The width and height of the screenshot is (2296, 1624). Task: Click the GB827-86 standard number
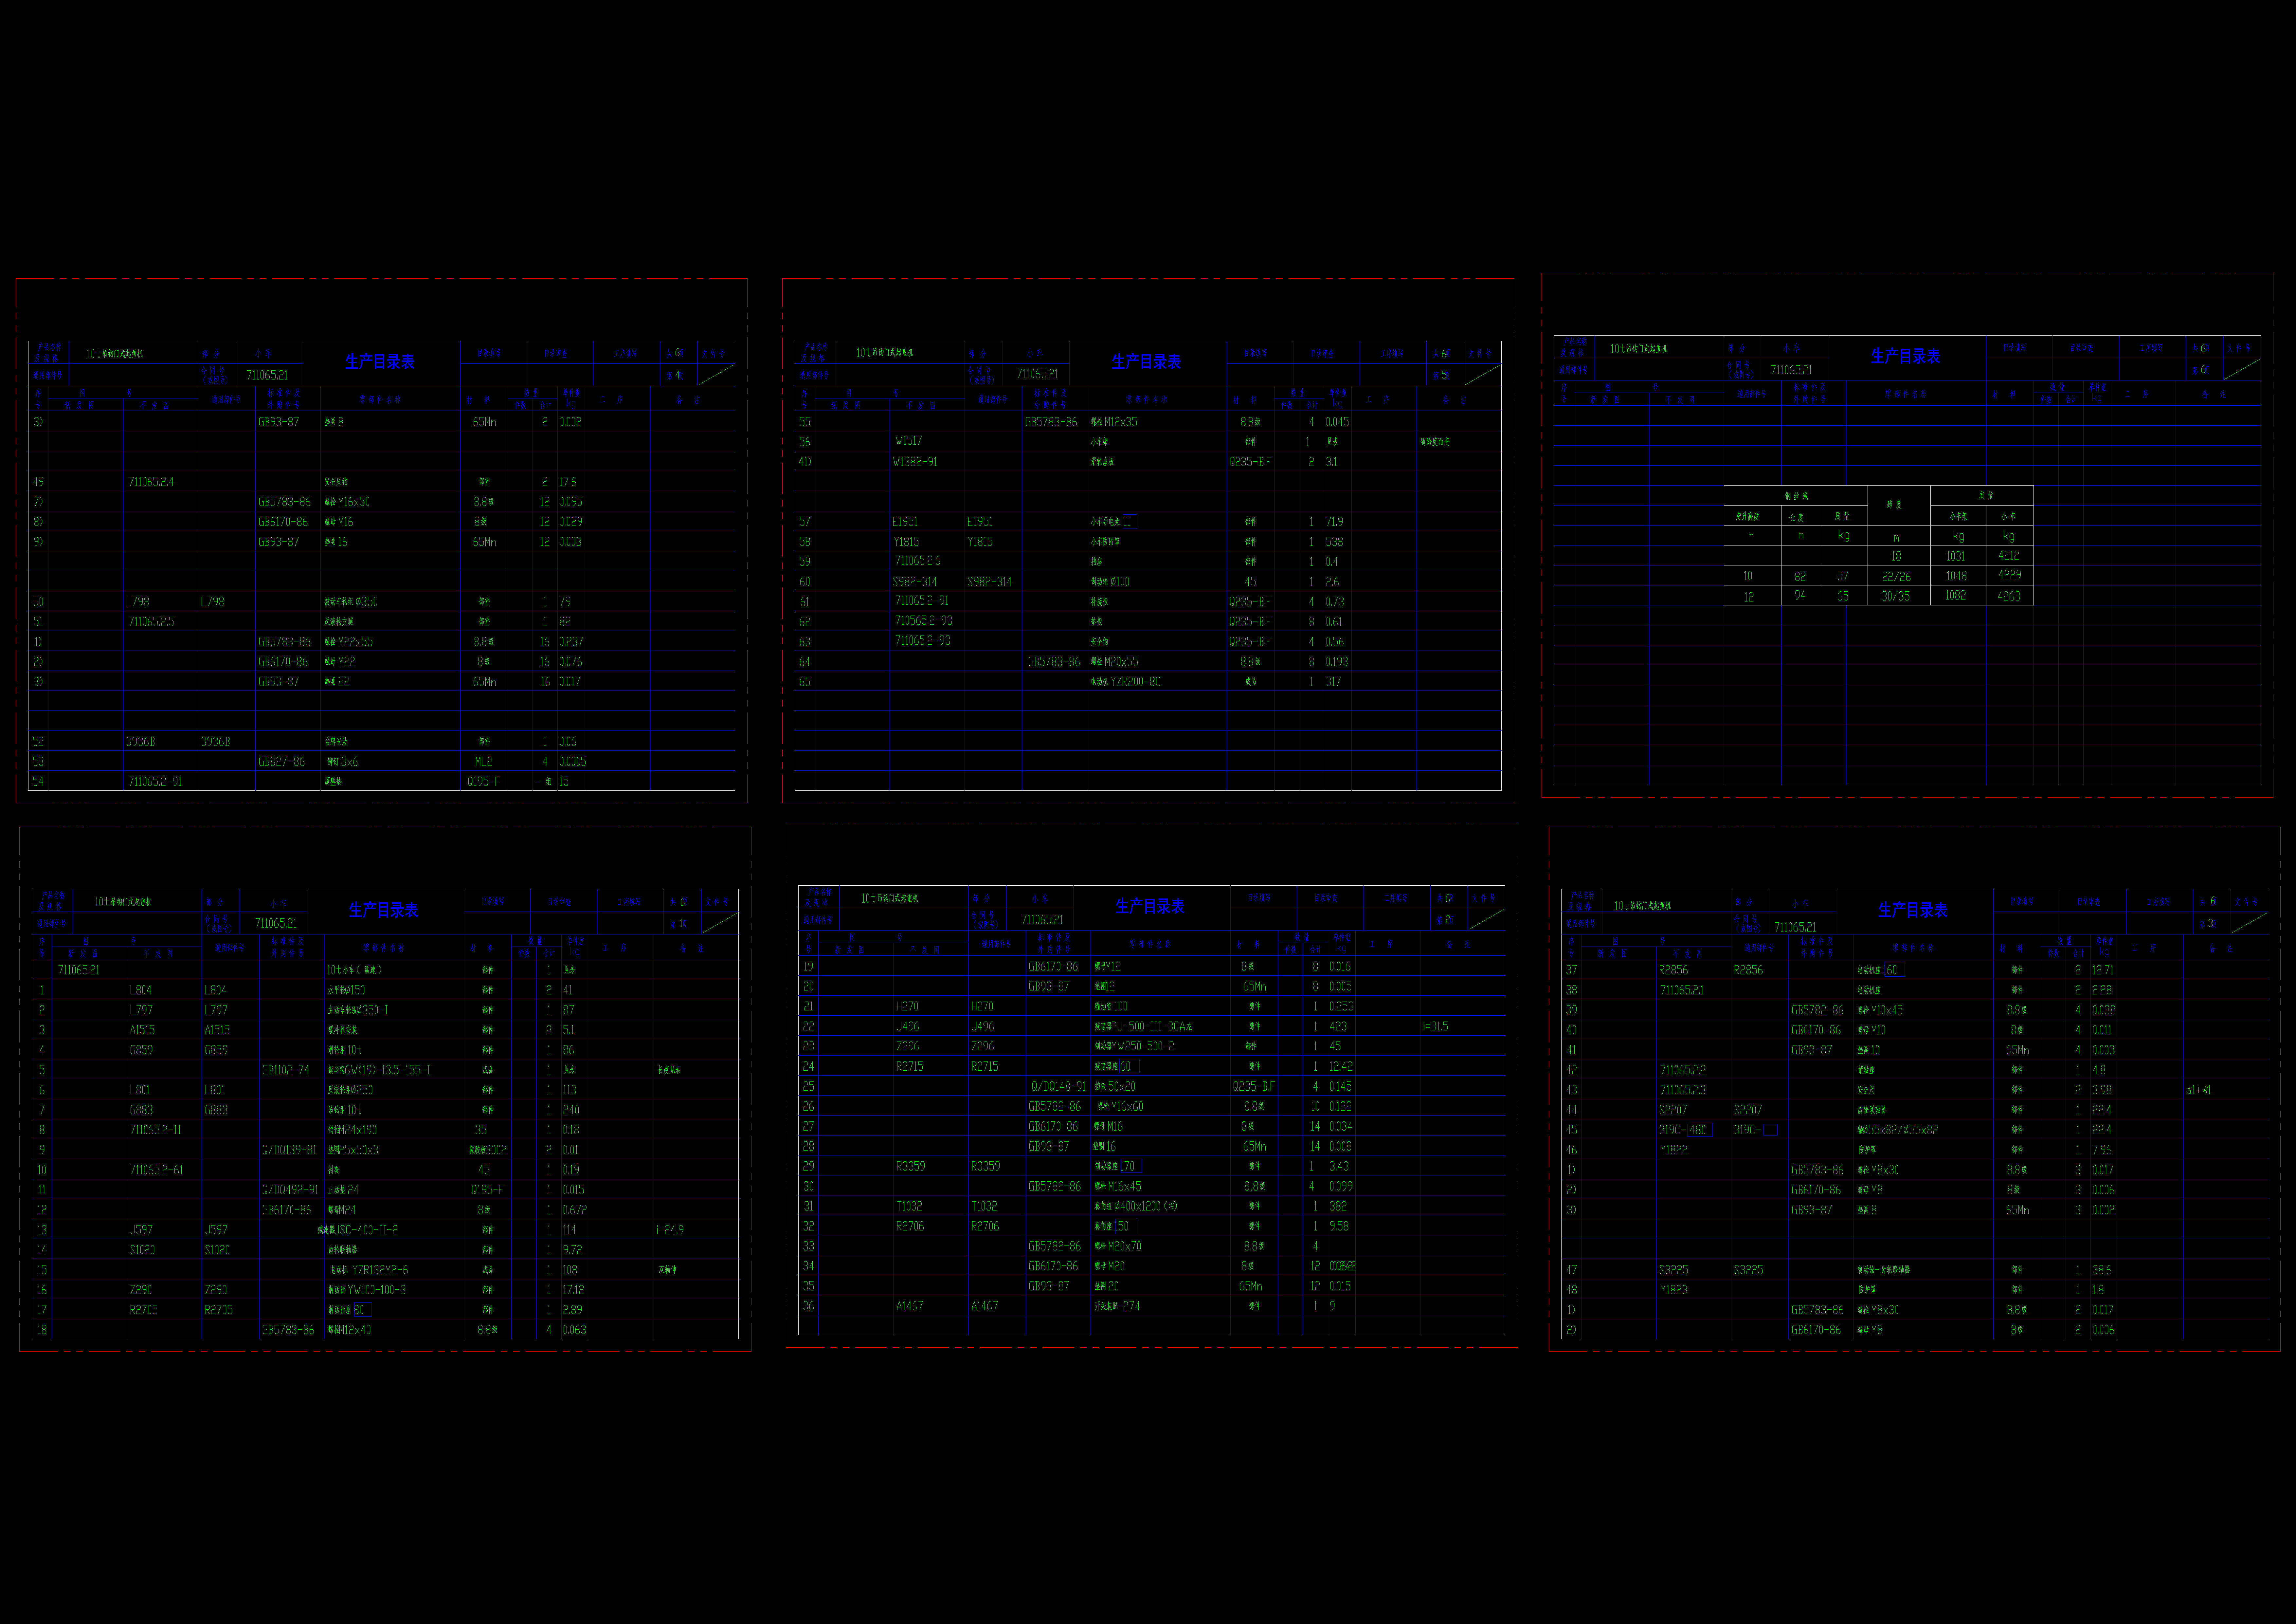pyautogui.click(x=282, y=762)
